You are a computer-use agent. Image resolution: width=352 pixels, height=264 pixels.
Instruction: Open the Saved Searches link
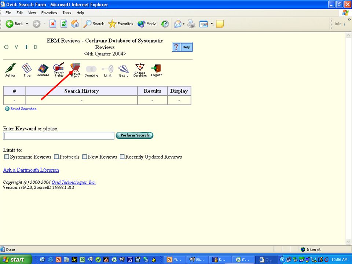pyautogui.click(x=23, y=109)
